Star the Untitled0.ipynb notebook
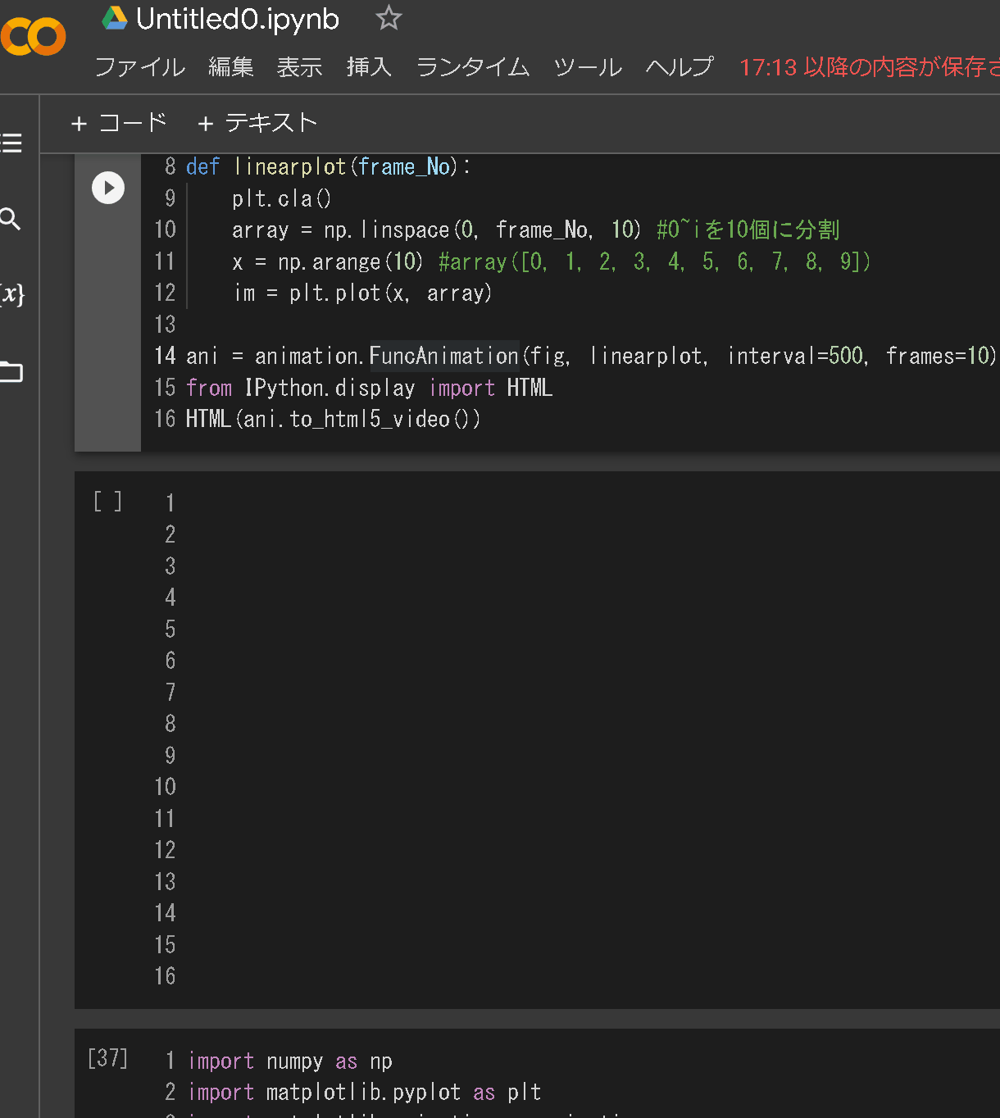This screenshot has width=1000, height=1118. (389, 18)
